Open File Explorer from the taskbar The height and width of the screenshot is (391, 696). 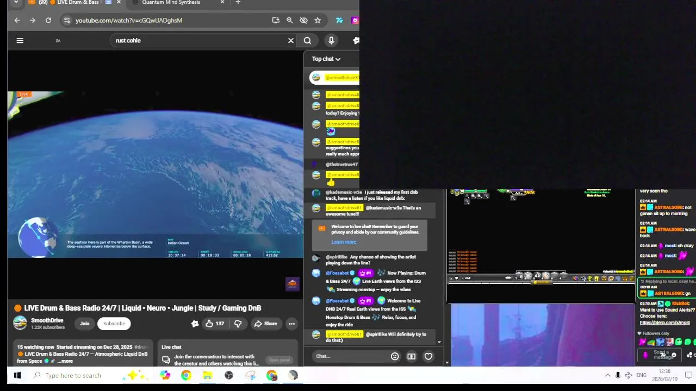[207, 375]
